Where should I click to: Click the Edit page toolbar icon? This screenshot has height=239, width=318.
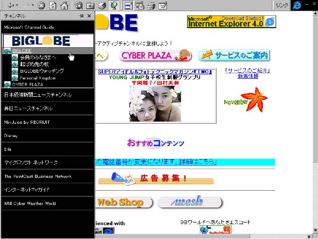pos(163,5)
